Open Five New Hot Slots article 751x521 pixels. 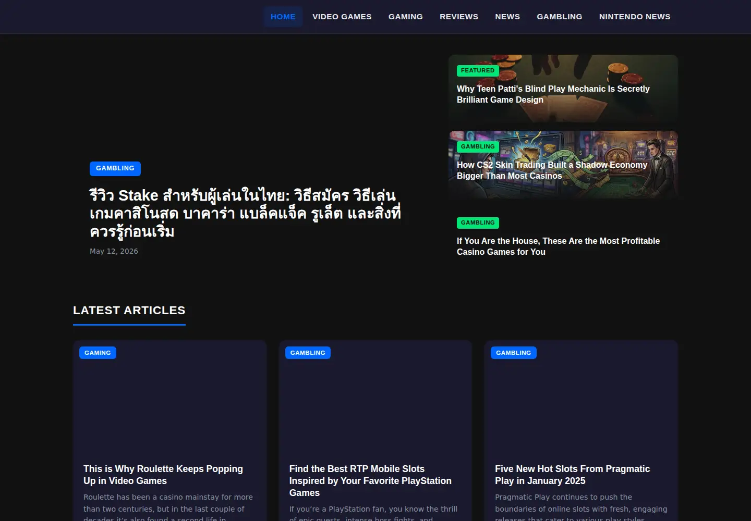point(573,475)
